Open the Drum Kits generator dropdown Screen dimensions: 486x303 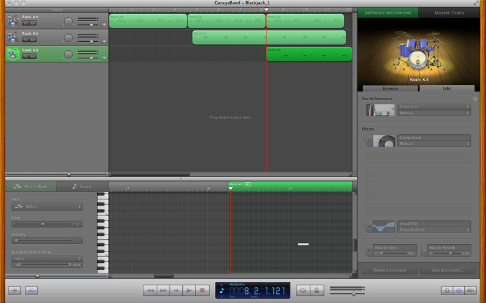pyautogui.click(x=434, y=107)
